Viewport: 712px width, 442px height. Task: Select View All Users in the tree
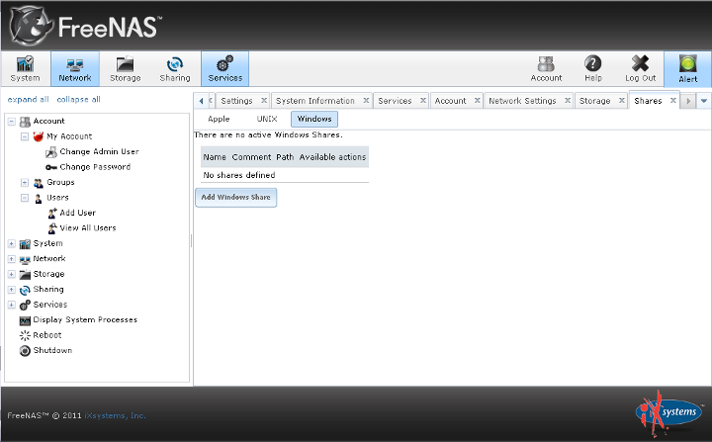coord(88,228)
